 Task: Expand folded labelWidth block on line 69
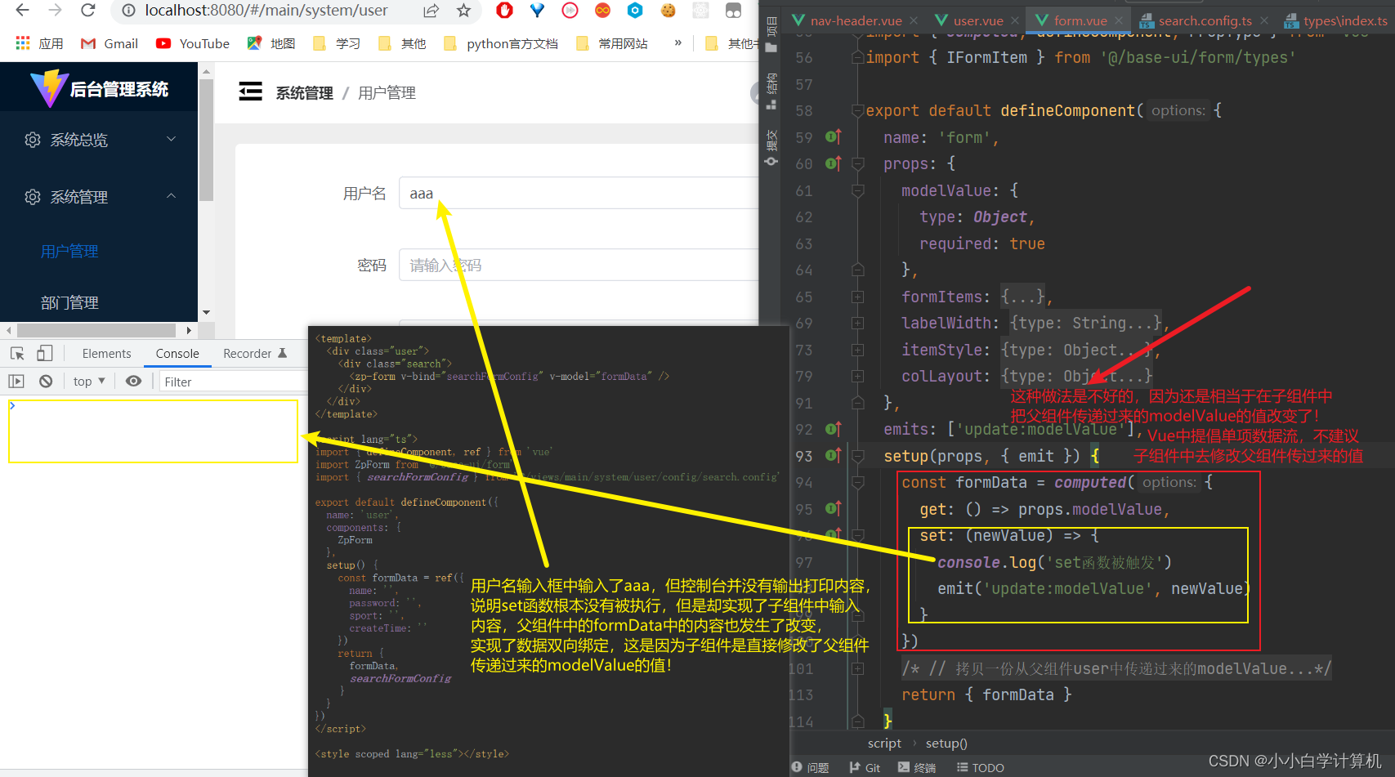click(857, 324)
